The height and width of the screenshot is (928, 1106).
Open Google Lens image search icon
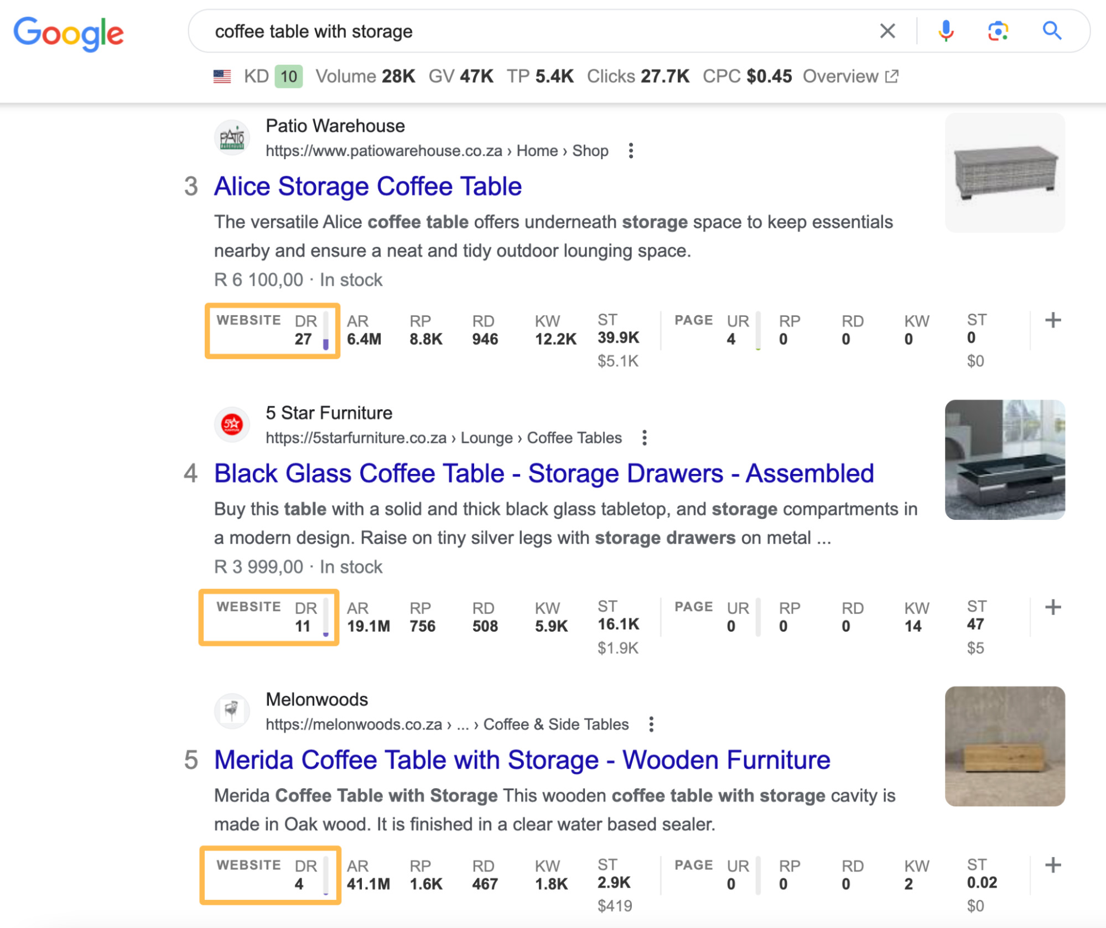pos(999,32)
